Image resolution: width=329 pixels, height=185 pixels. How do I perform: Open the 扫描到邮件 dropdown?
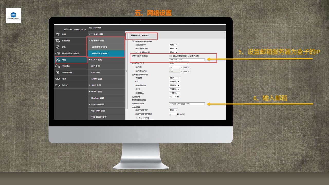173,45
